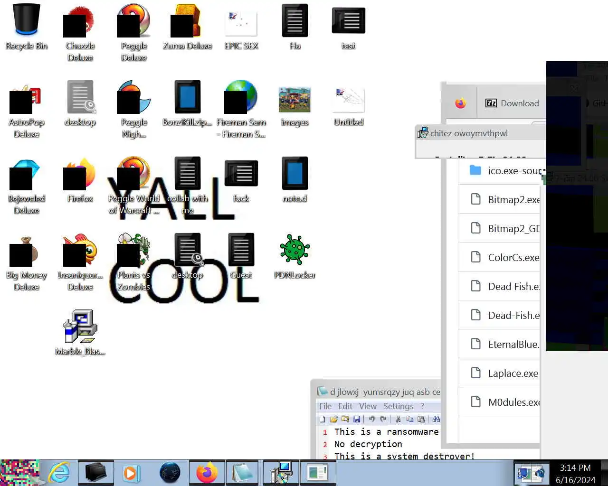Select the test file icon on desktop
This screenshot has width=608, height=486.
point(349,27)
